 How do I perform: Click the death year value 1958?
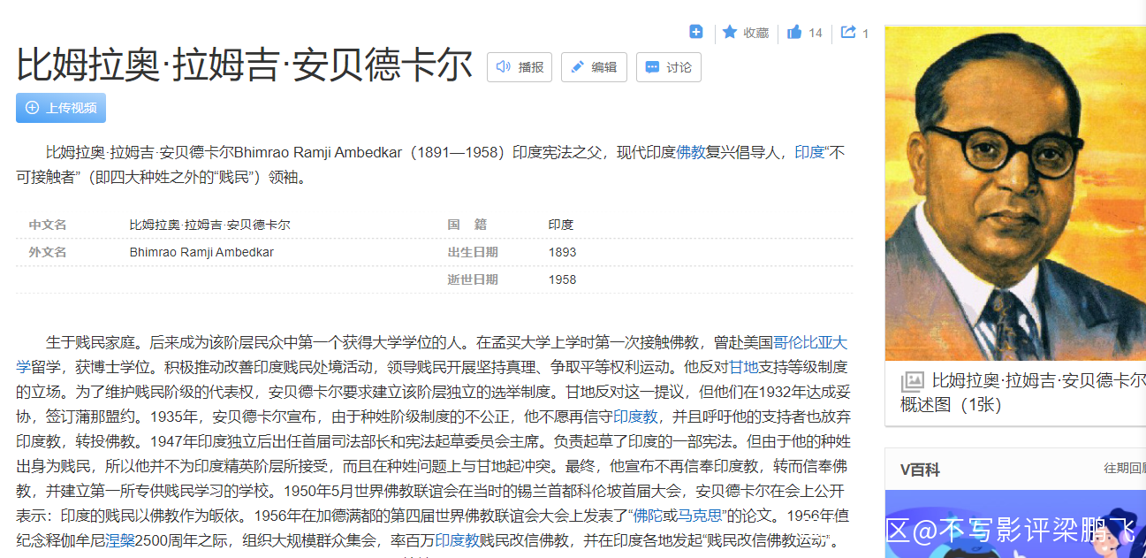tap(562, 279)
